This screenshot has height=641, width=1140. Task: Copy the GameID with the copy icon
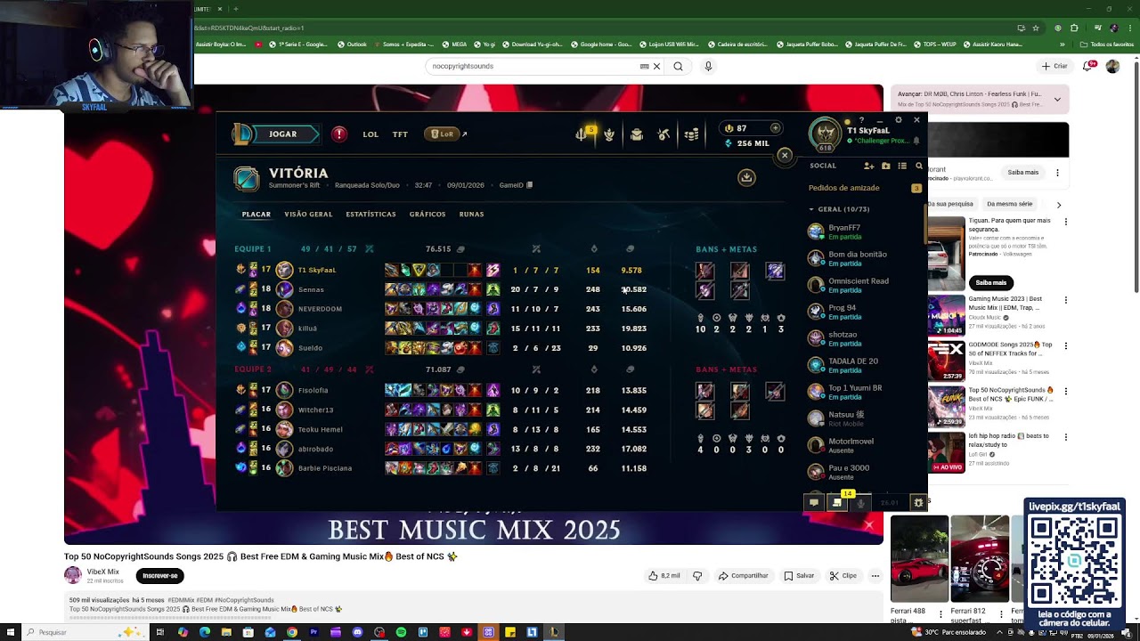(x=530, y=185)
